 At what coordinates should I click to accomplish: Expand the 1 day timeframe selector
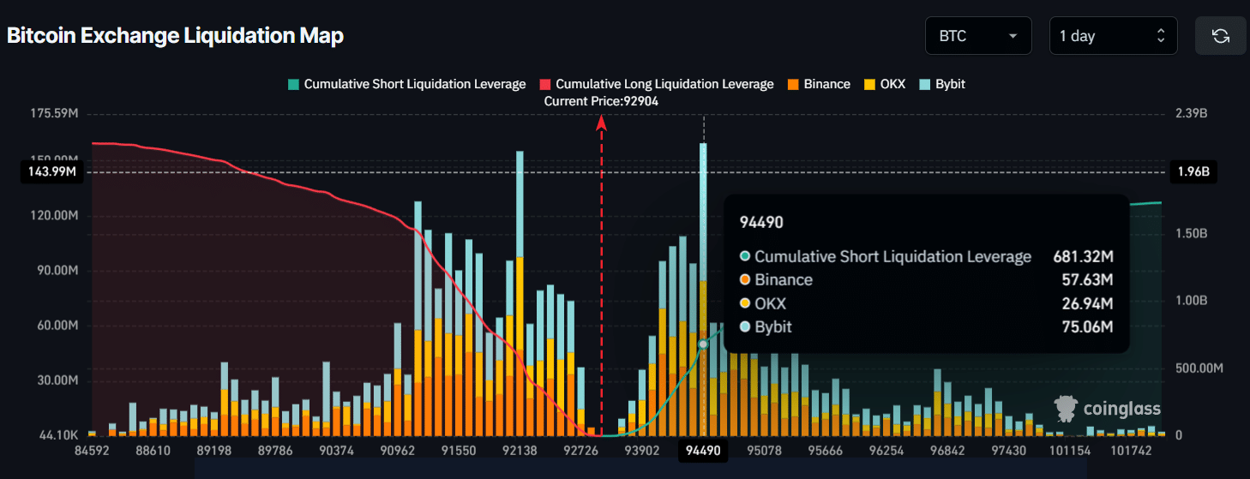(1112, 36)
